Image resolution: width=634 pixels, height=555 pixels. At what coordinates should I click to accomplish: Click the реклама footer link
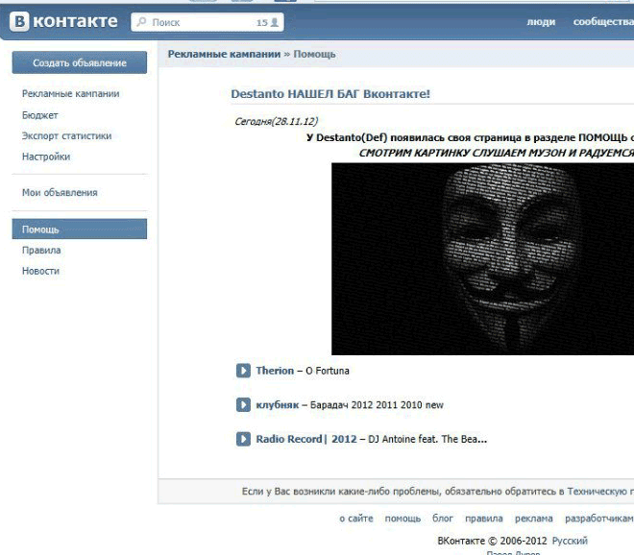tap(534, 519)
